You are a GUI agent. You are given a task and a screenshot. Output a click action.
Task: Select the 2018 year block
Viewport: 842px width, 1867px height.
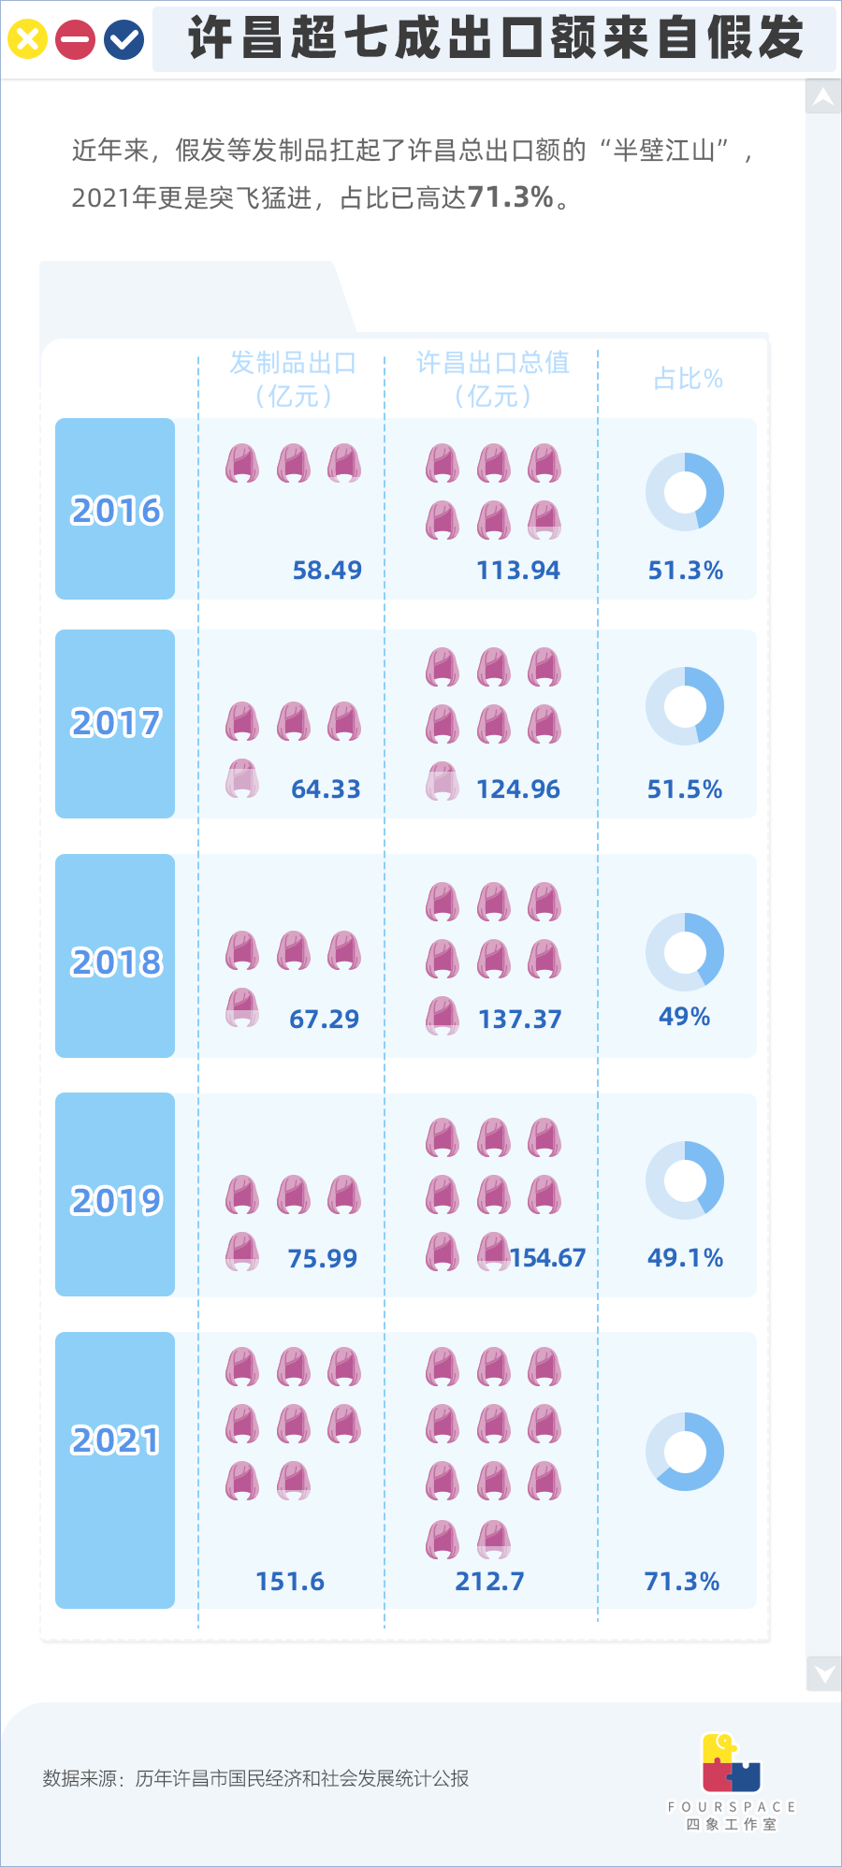coord(115,956)
